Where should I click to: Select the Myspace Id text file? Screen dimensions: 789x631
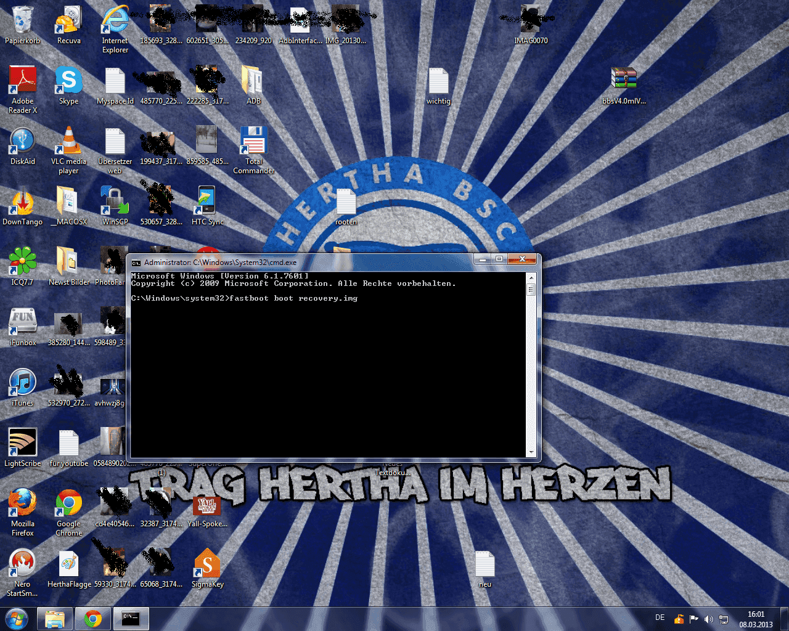115,86
